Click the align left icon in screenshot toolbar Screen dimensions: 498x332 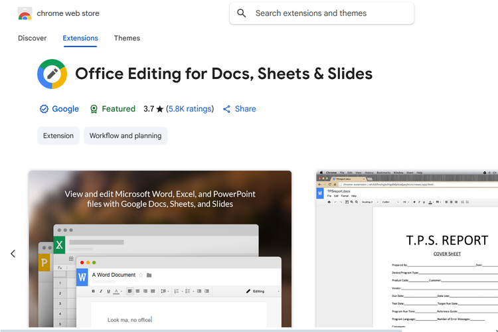[x=130, y=291]
